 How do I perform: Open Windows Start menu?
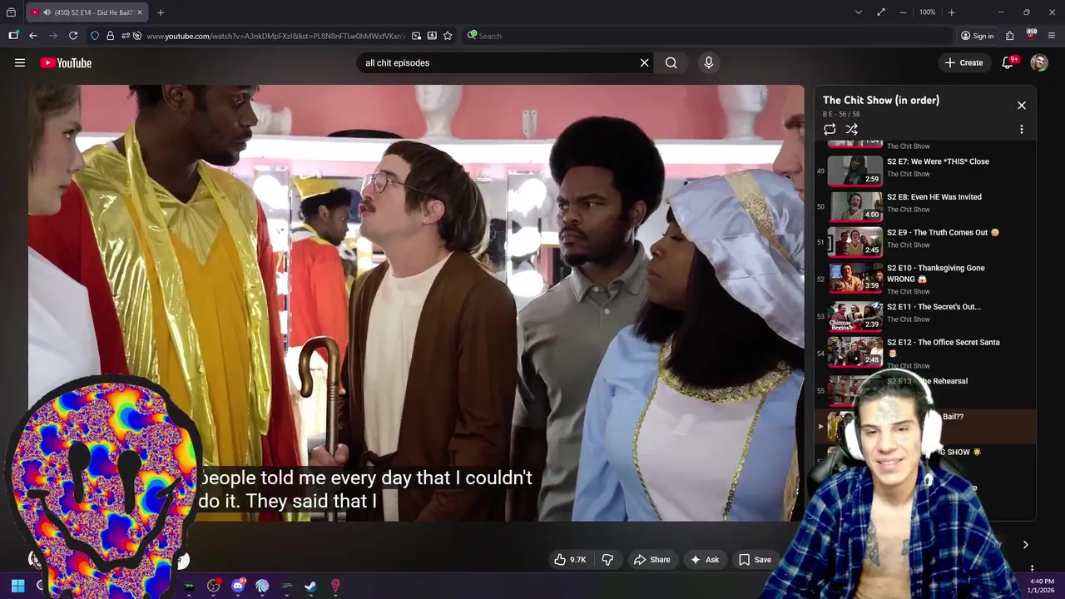tap(17, 586)
